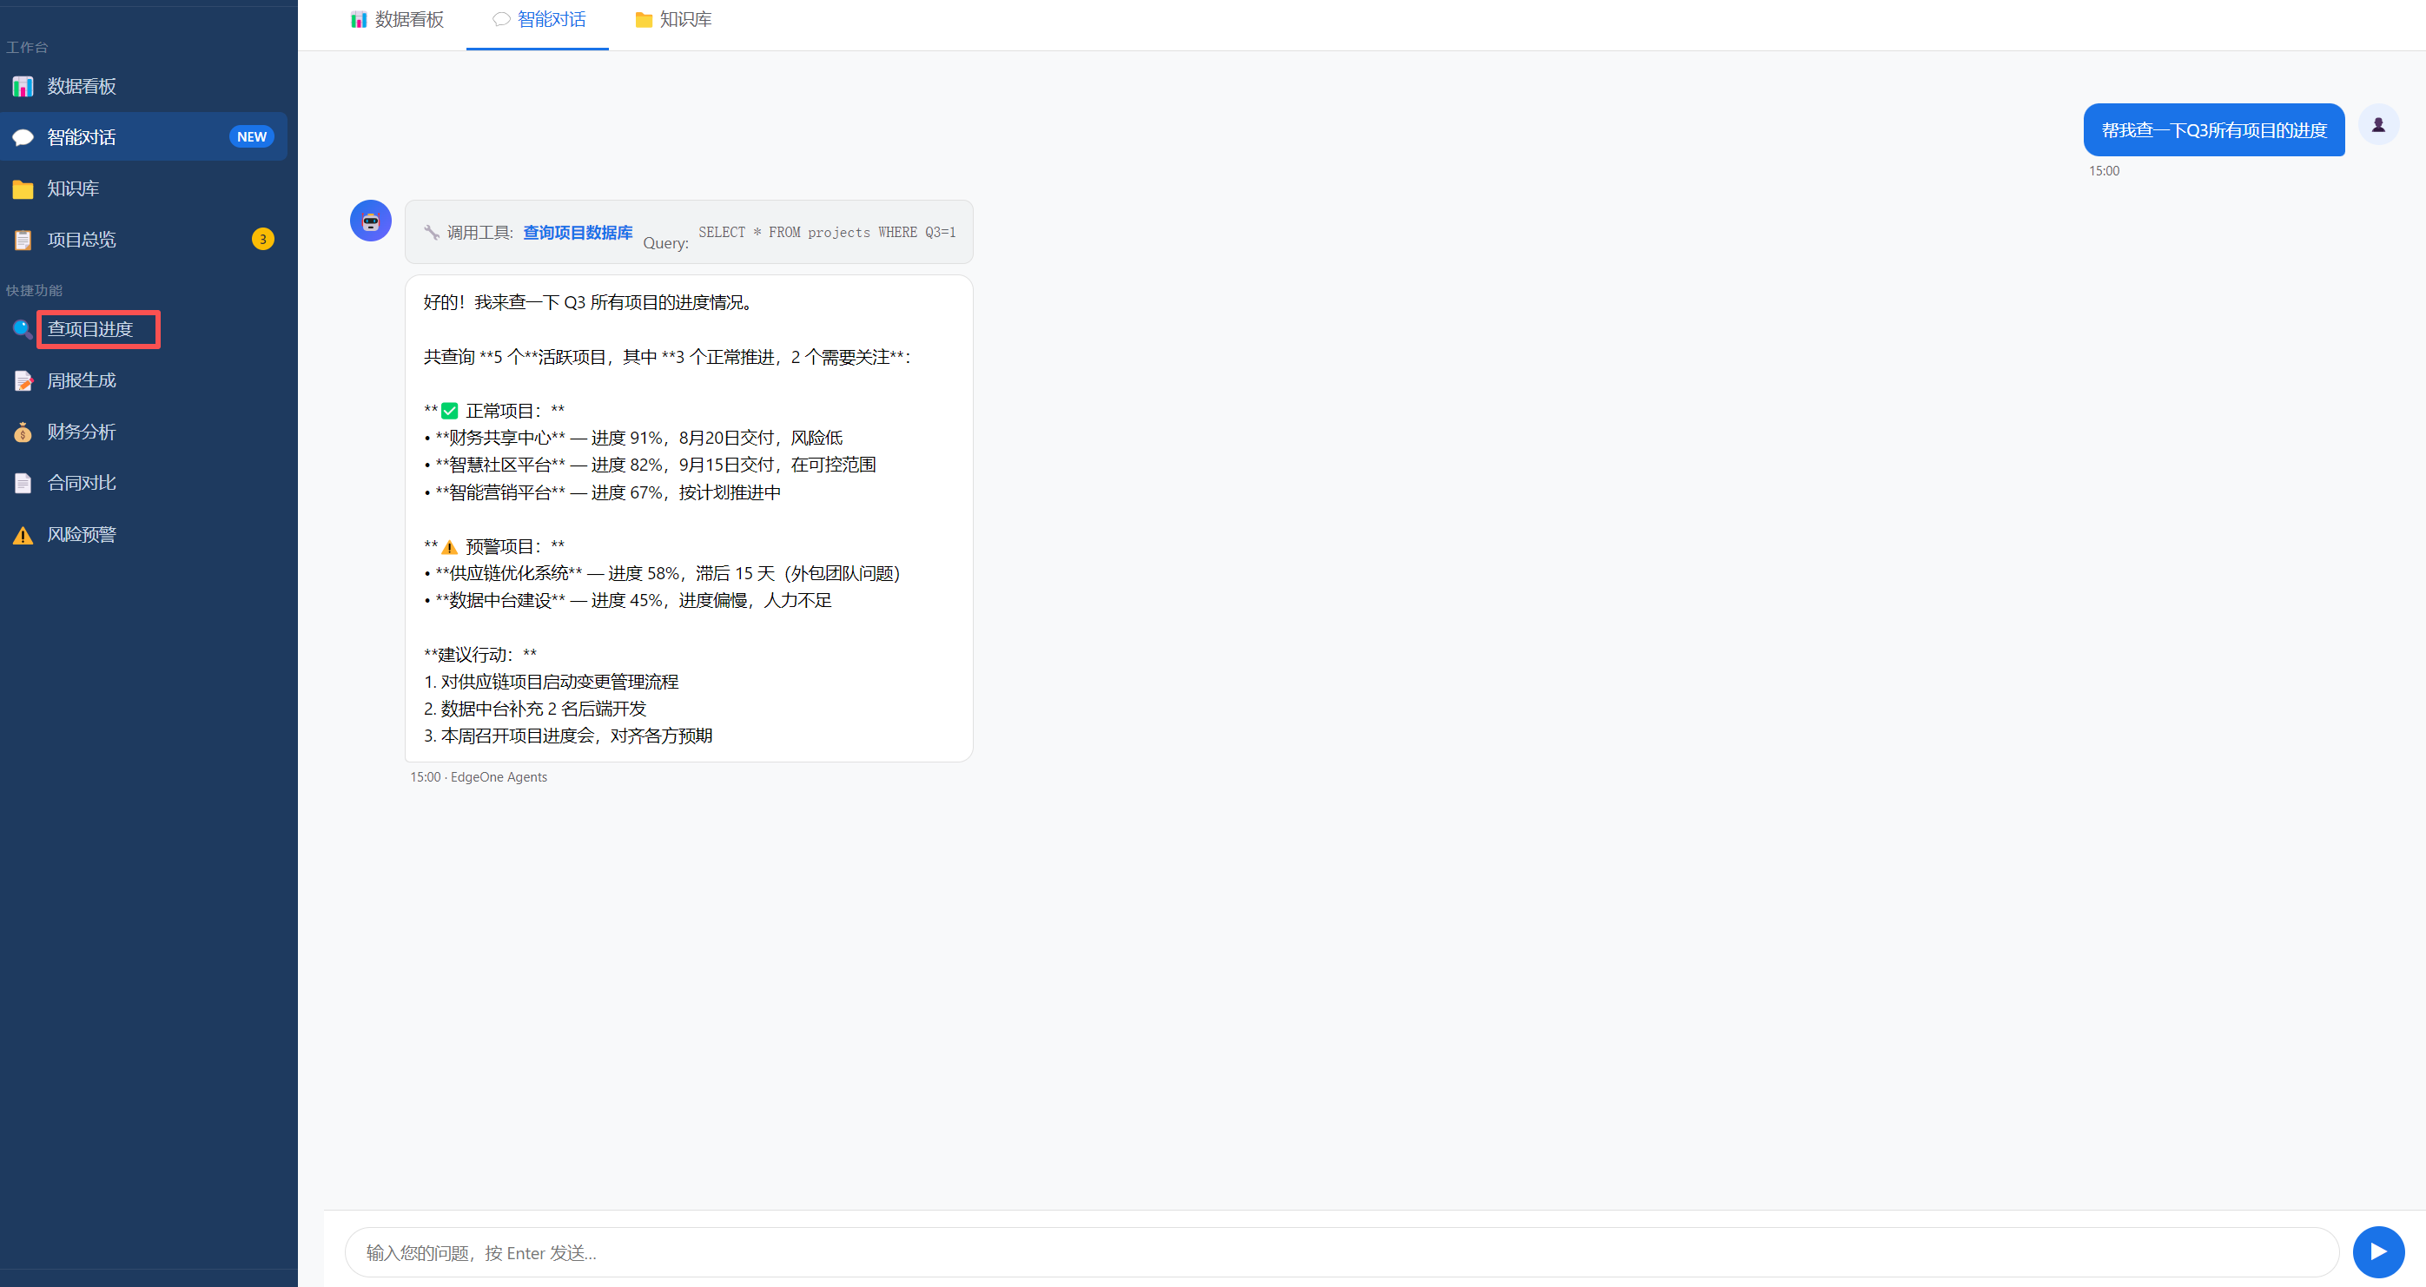The height and width of the screenshot is (1287, 2426).
Task: Click the 建议行动 heading
Action: coord(480,656)
